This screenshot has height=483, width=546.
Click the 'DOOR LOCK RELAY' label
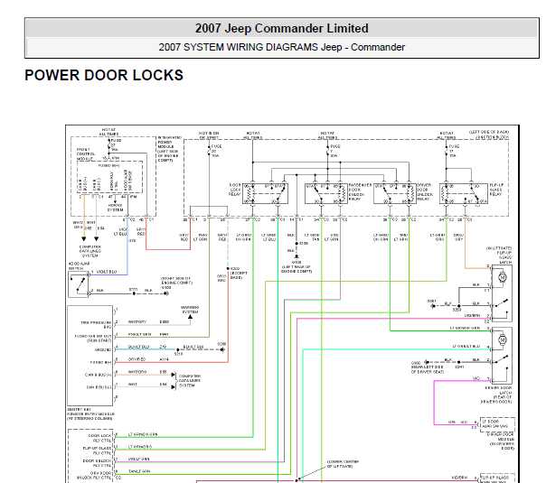click(x=235, y=190)
